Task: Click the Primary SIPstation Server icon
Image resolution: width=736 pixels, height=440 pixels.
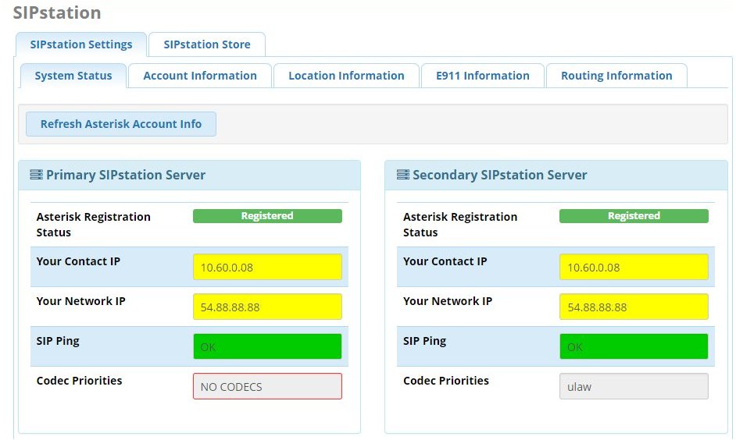Action: [x=36, y=175]
